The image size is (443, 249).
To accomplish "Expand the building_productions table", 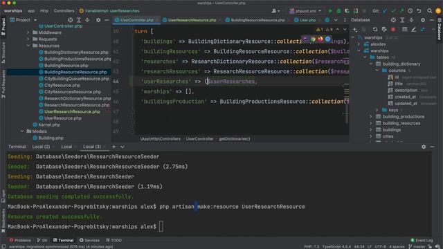I will pyautogui.click(x=371, y=117).
